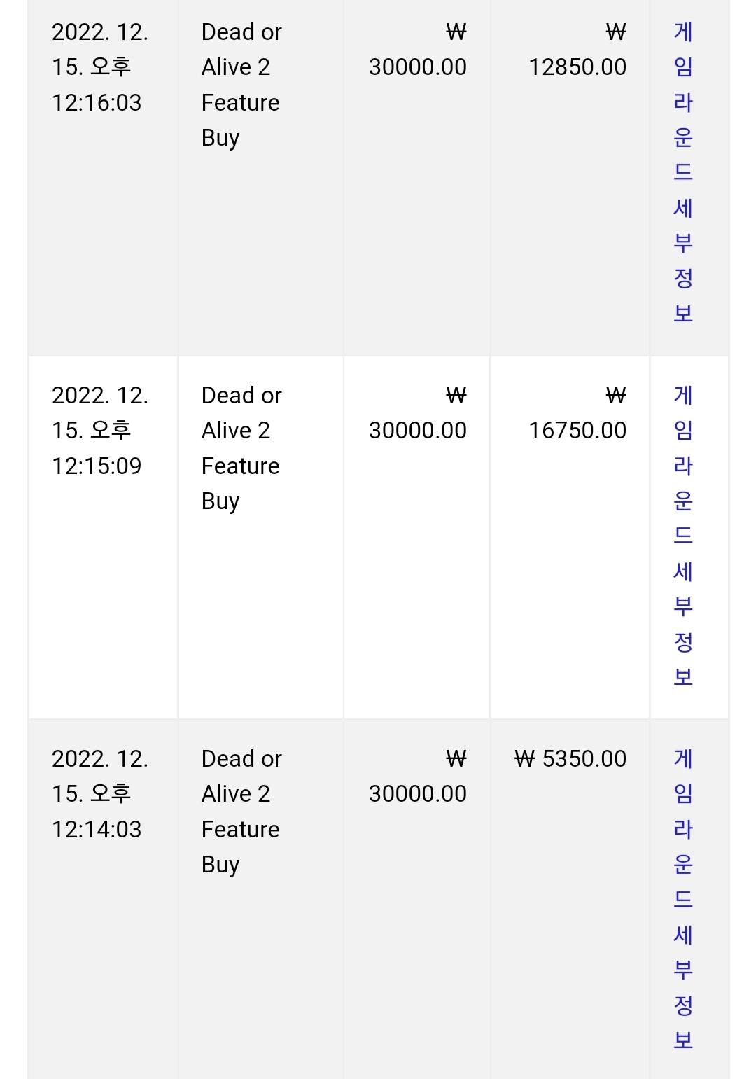
Task: Click Dead or Alive 2 game name in 12:15:09 row
Action: (x=241, y=413)
